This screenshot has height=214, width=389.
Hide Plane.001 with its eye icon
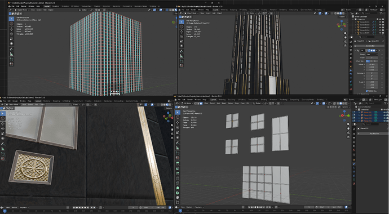coord(384,112)
